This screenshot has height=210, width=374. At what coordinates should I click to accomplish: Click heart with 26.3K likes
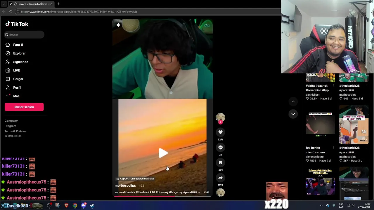pos(307,99)
